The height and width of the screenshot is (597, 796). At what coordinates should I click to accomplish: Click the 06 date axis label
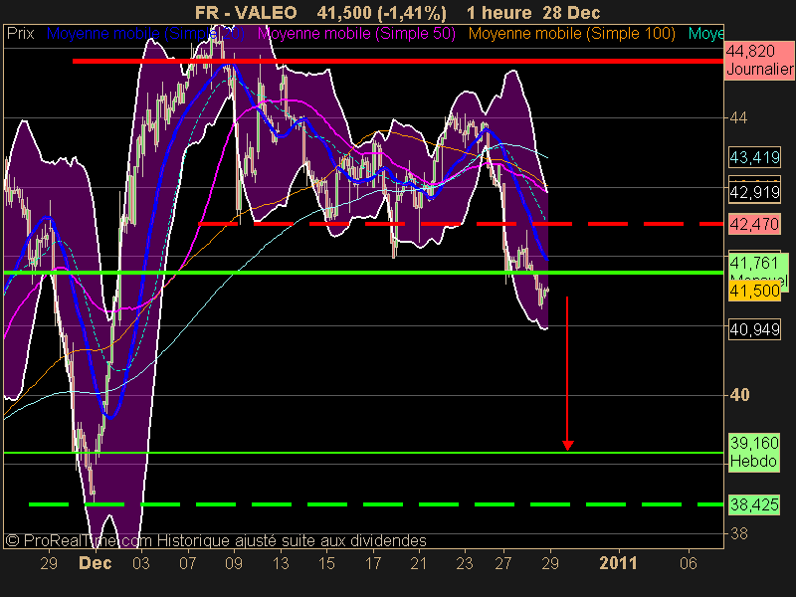689,563
